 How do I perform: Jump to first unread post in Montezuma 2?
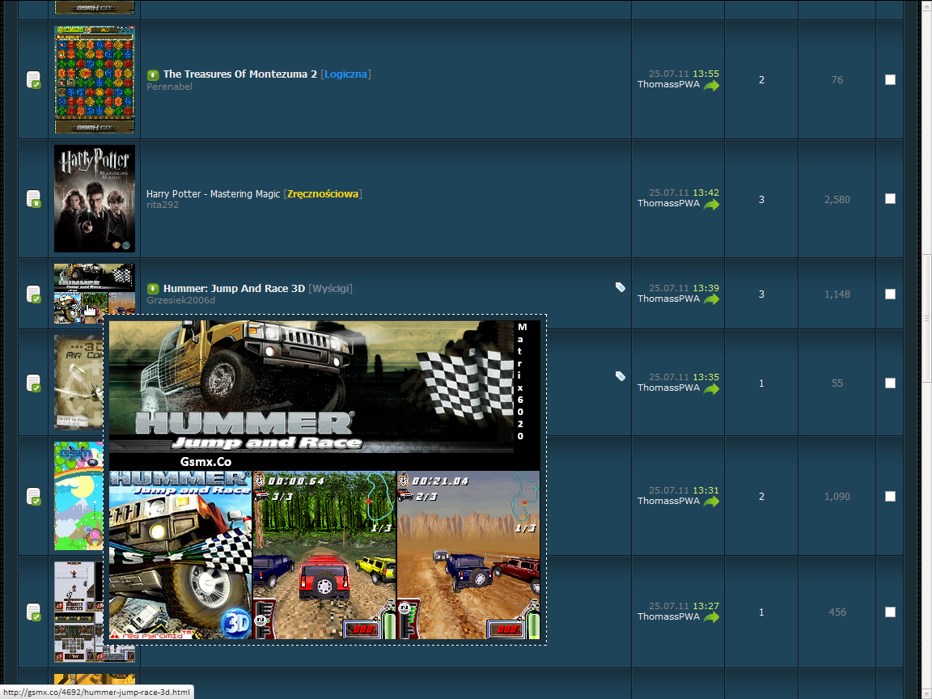(153, 74)
